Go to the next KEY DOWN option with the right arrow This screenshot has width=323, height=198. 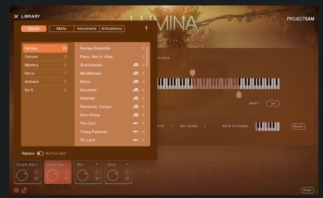[205, 126]
